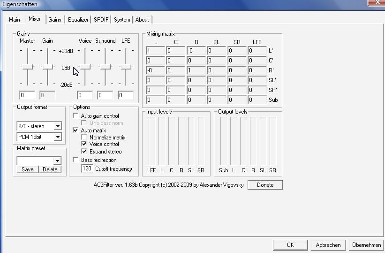This screenshot has height=253, width=385.
Task: Enable Bass redirection checkbox
Action: [x=76, y=160]
